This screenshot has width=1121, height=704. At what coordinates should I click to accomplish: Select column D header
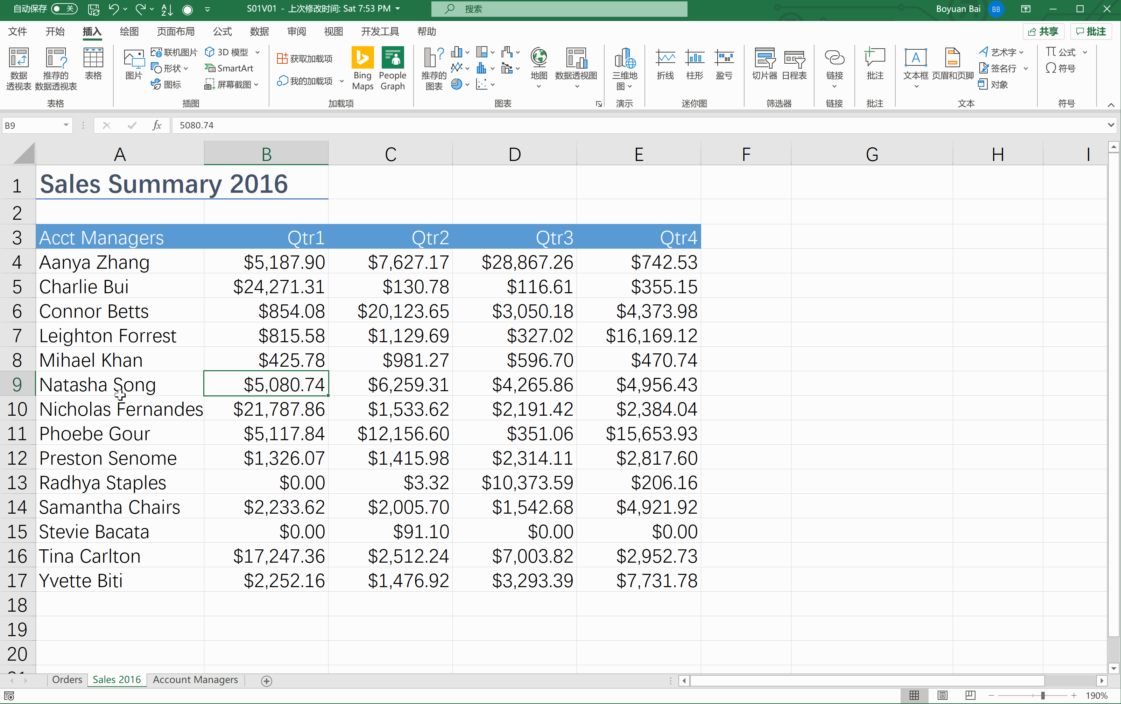click(514, 154)
